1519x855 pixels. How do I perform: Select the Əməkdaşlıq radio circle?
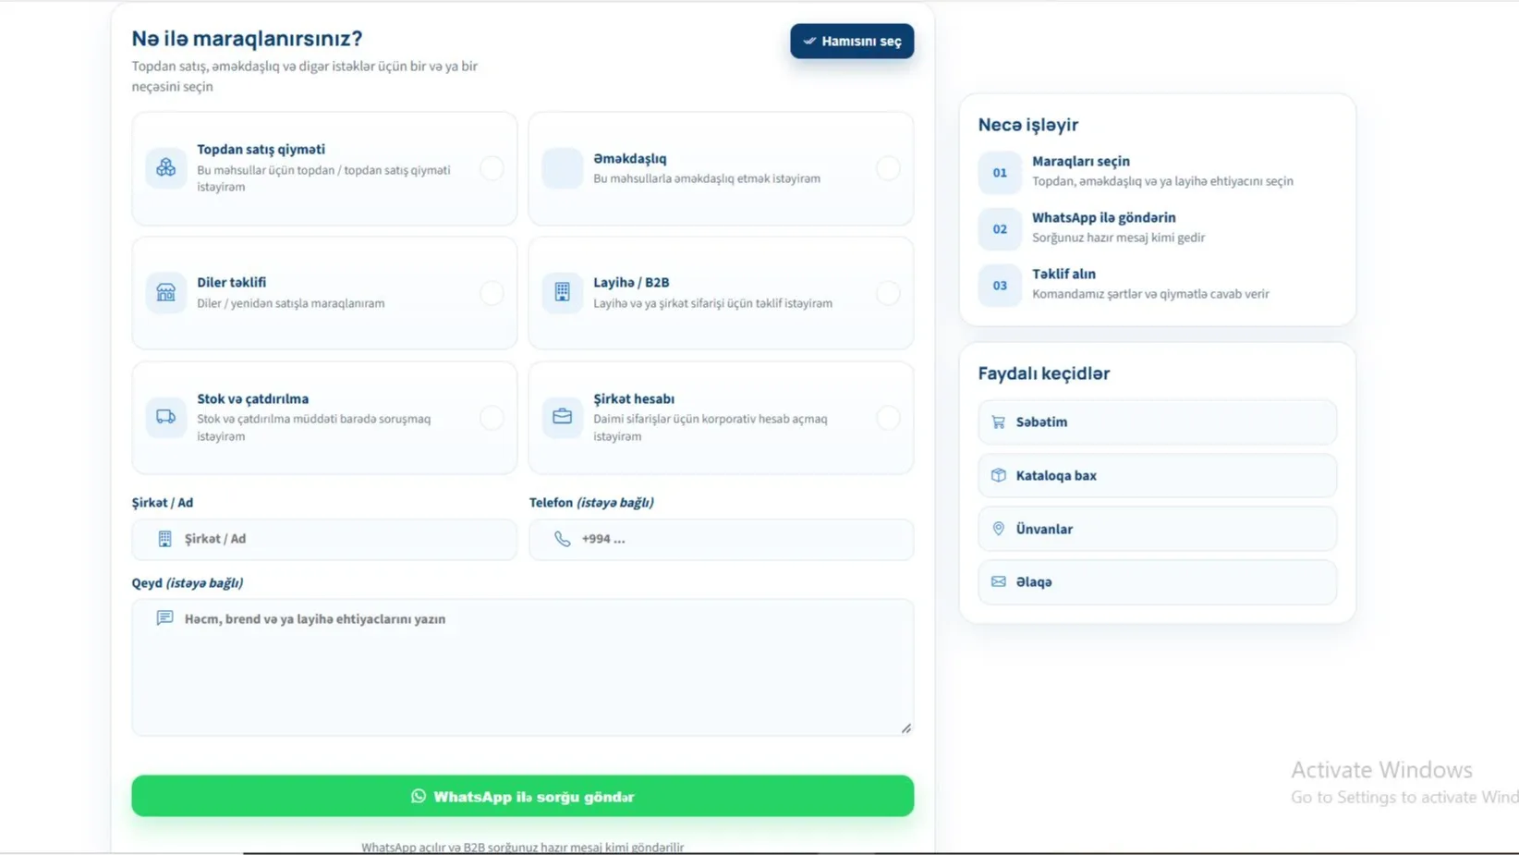tap(888, 168)
